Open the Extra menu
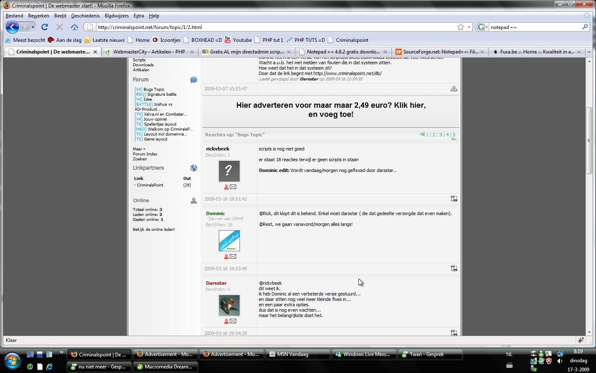The height and width of the screenshot is (373, 596). 139,16
